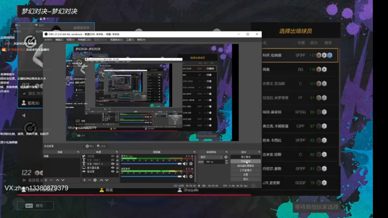
Task: Open the File (F) menu in OBS
Action: pos(48,40)
